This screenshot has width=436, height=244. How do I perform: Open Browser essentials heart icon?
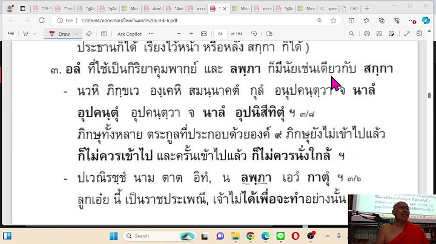(x=397, y=21)
